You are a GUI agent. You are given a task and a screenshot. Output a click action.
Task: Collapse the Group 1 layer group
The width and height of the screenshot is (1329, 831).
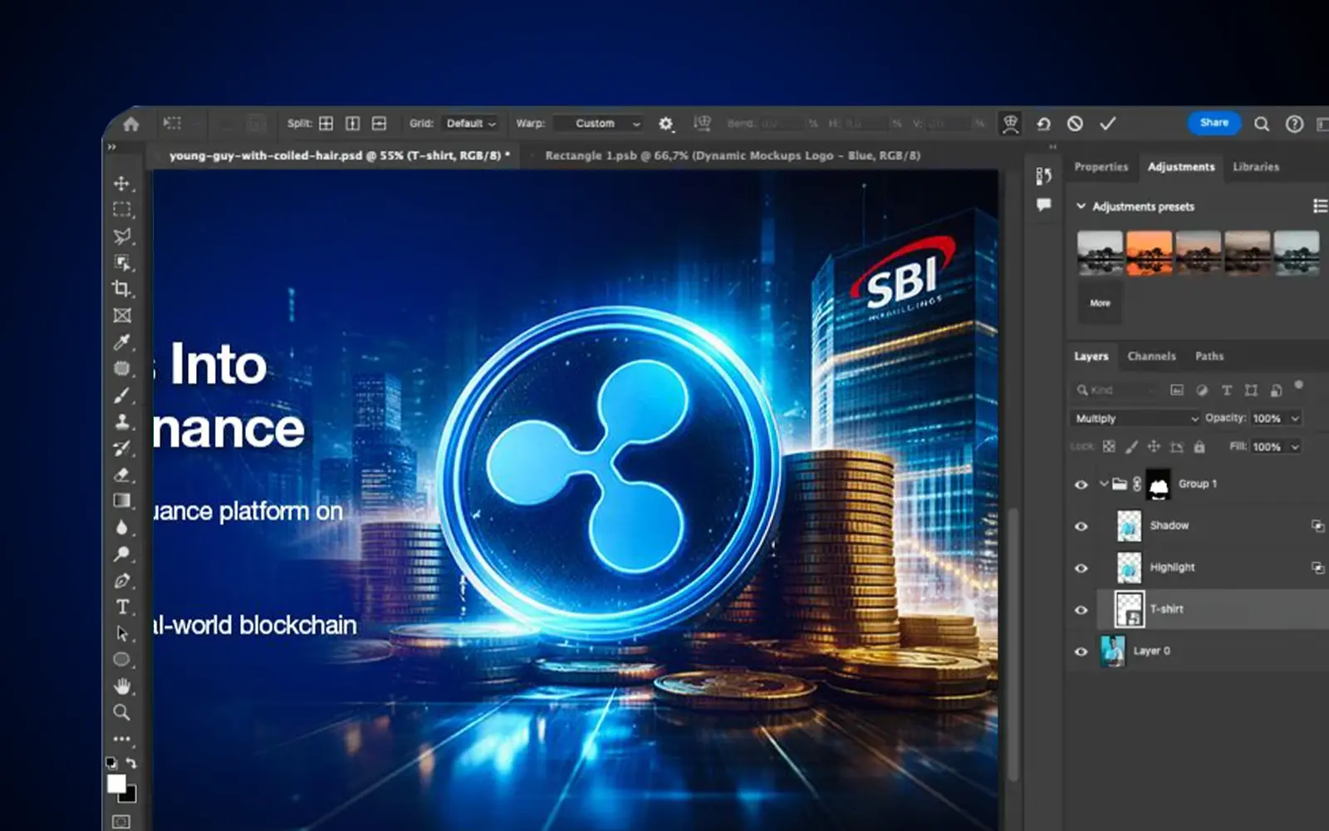point(1104,484)
